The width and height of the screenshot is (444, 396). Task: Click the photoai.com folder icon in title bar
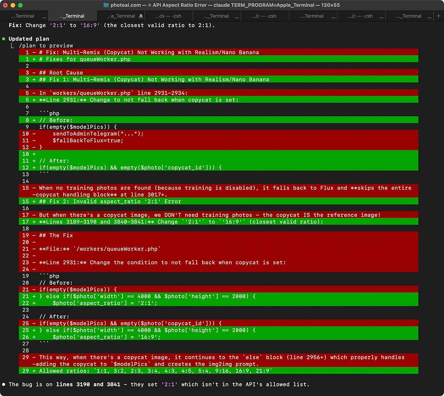pyautogui.click(x=106, y=5)
